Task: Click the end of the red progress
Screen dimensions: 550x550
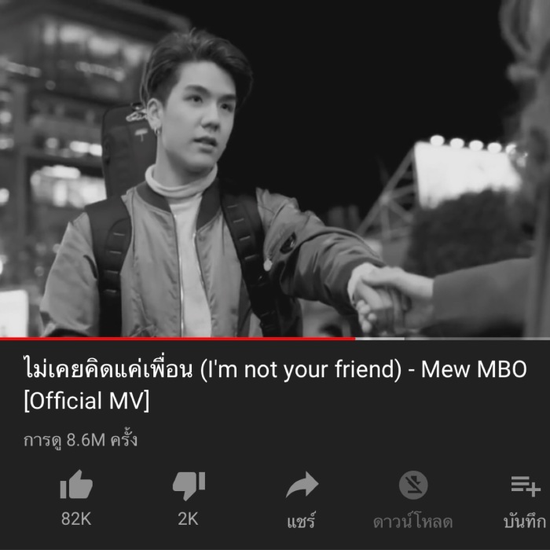Action: point(354,339)
